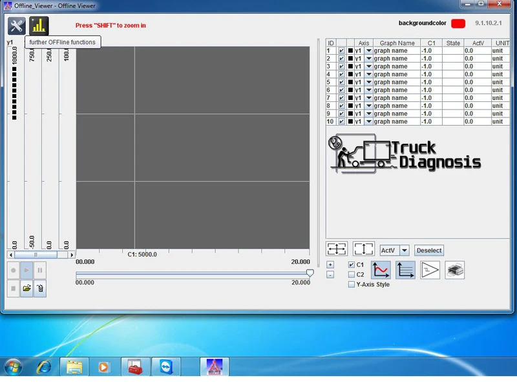Click the minus button beside cursor options

330,275
